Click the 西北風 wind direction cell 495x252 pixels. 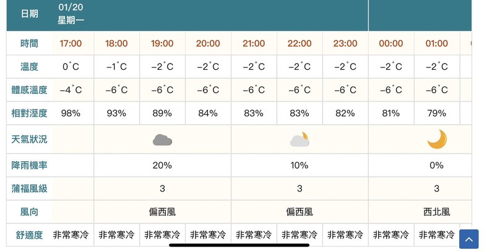[x=437, y=212]
